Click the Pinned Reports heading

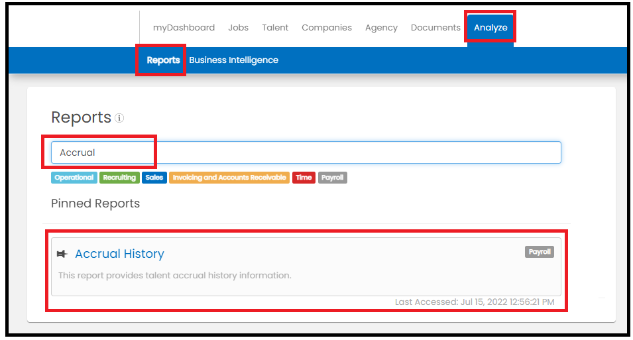[x=95, y=203]
